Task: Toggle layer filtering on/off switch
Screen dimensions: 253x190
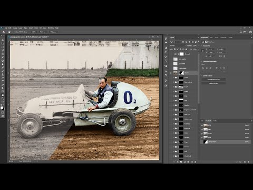Action: pos(198,42)
